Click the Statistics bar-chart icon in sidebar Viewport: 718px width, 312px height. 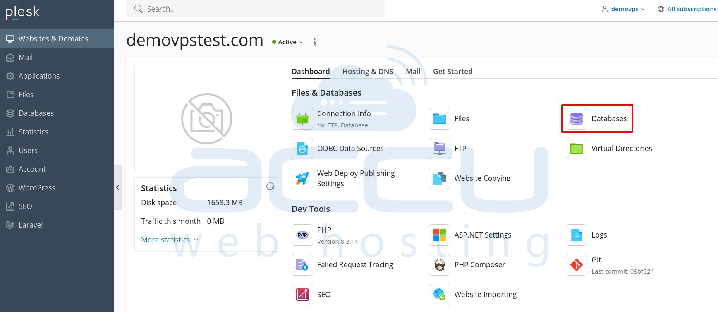pyautogui.click(x=10, y=132)
